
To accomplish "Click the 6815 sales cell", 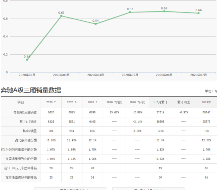I will point(72,112).
